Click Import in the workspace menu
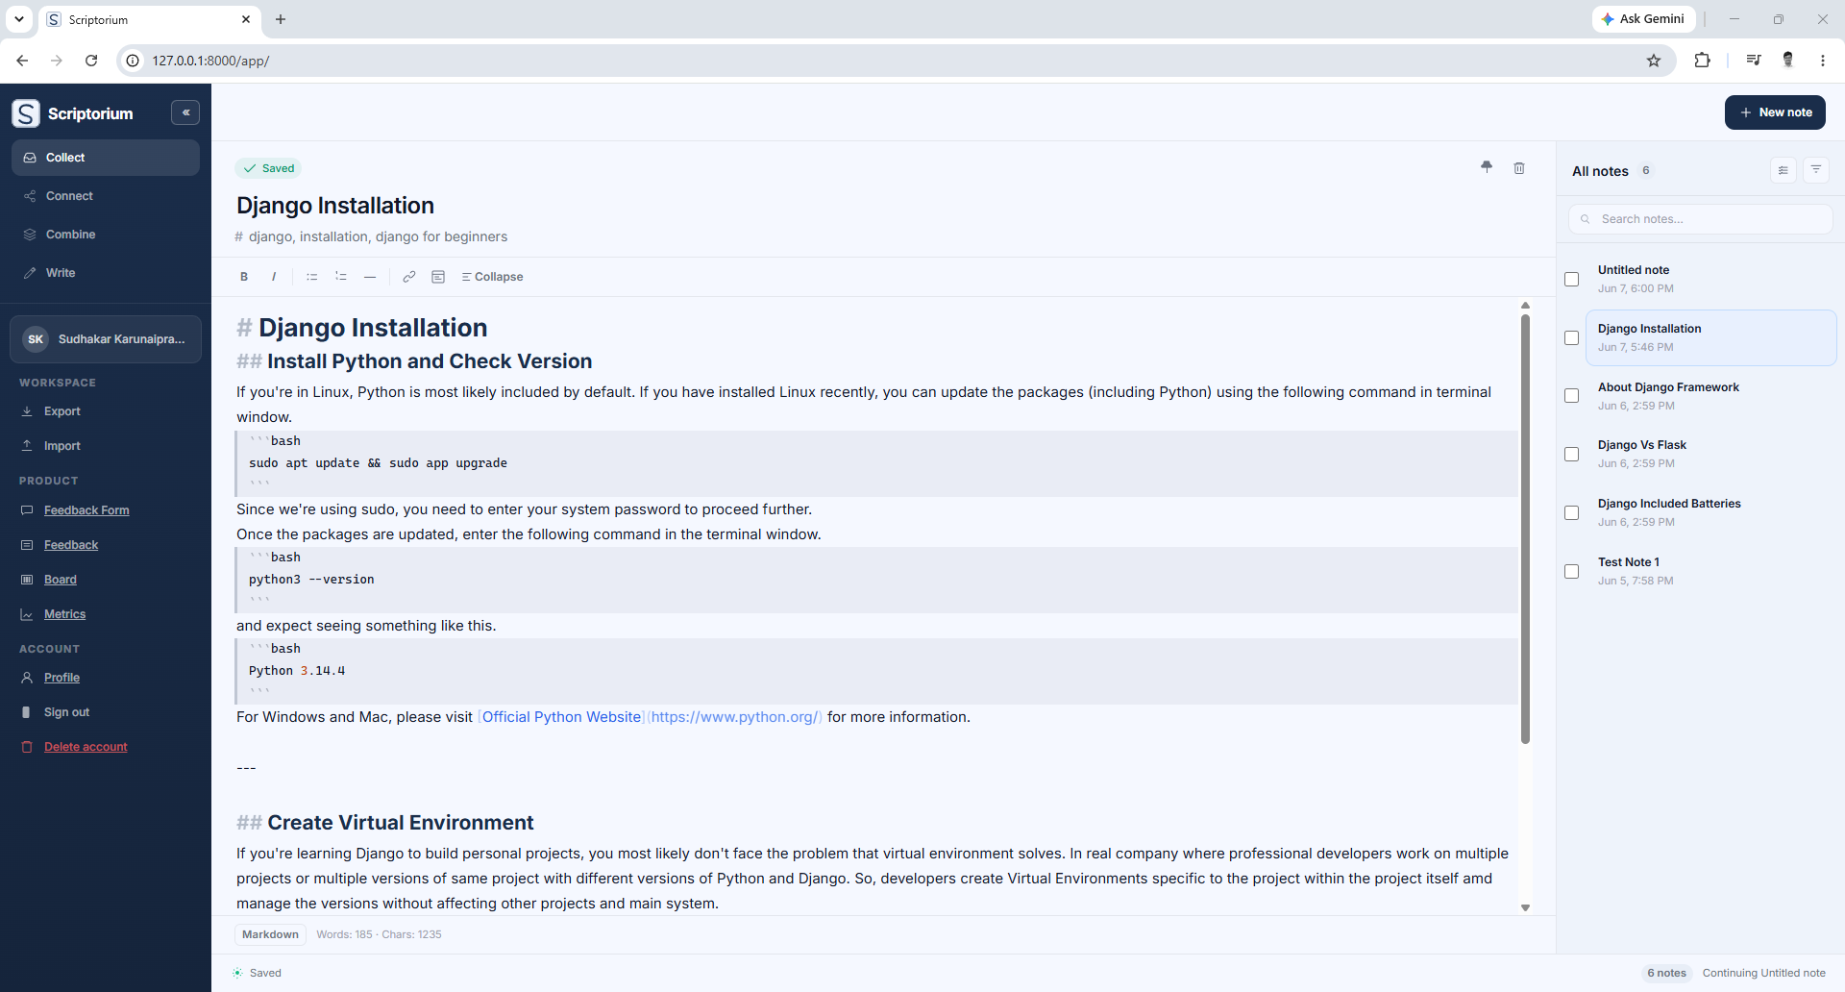The image size is (1845, 992). tap(62, 446)
